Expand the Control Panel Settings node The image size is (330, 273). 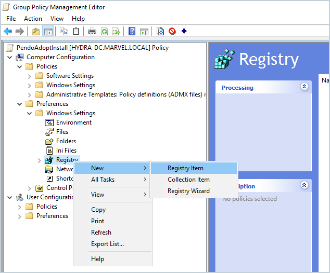tap(30, 188)
